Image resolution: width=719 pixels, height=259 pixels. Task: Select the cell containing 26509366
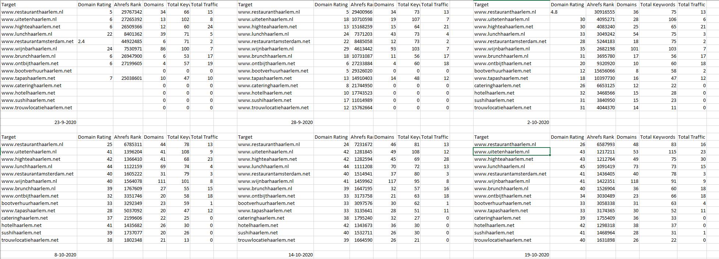coord(128,26)
